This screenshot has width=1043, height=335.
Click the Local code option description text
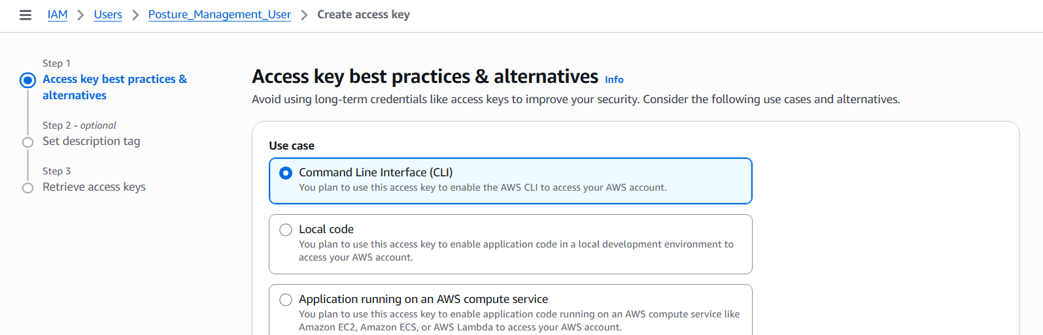(516, 251)
